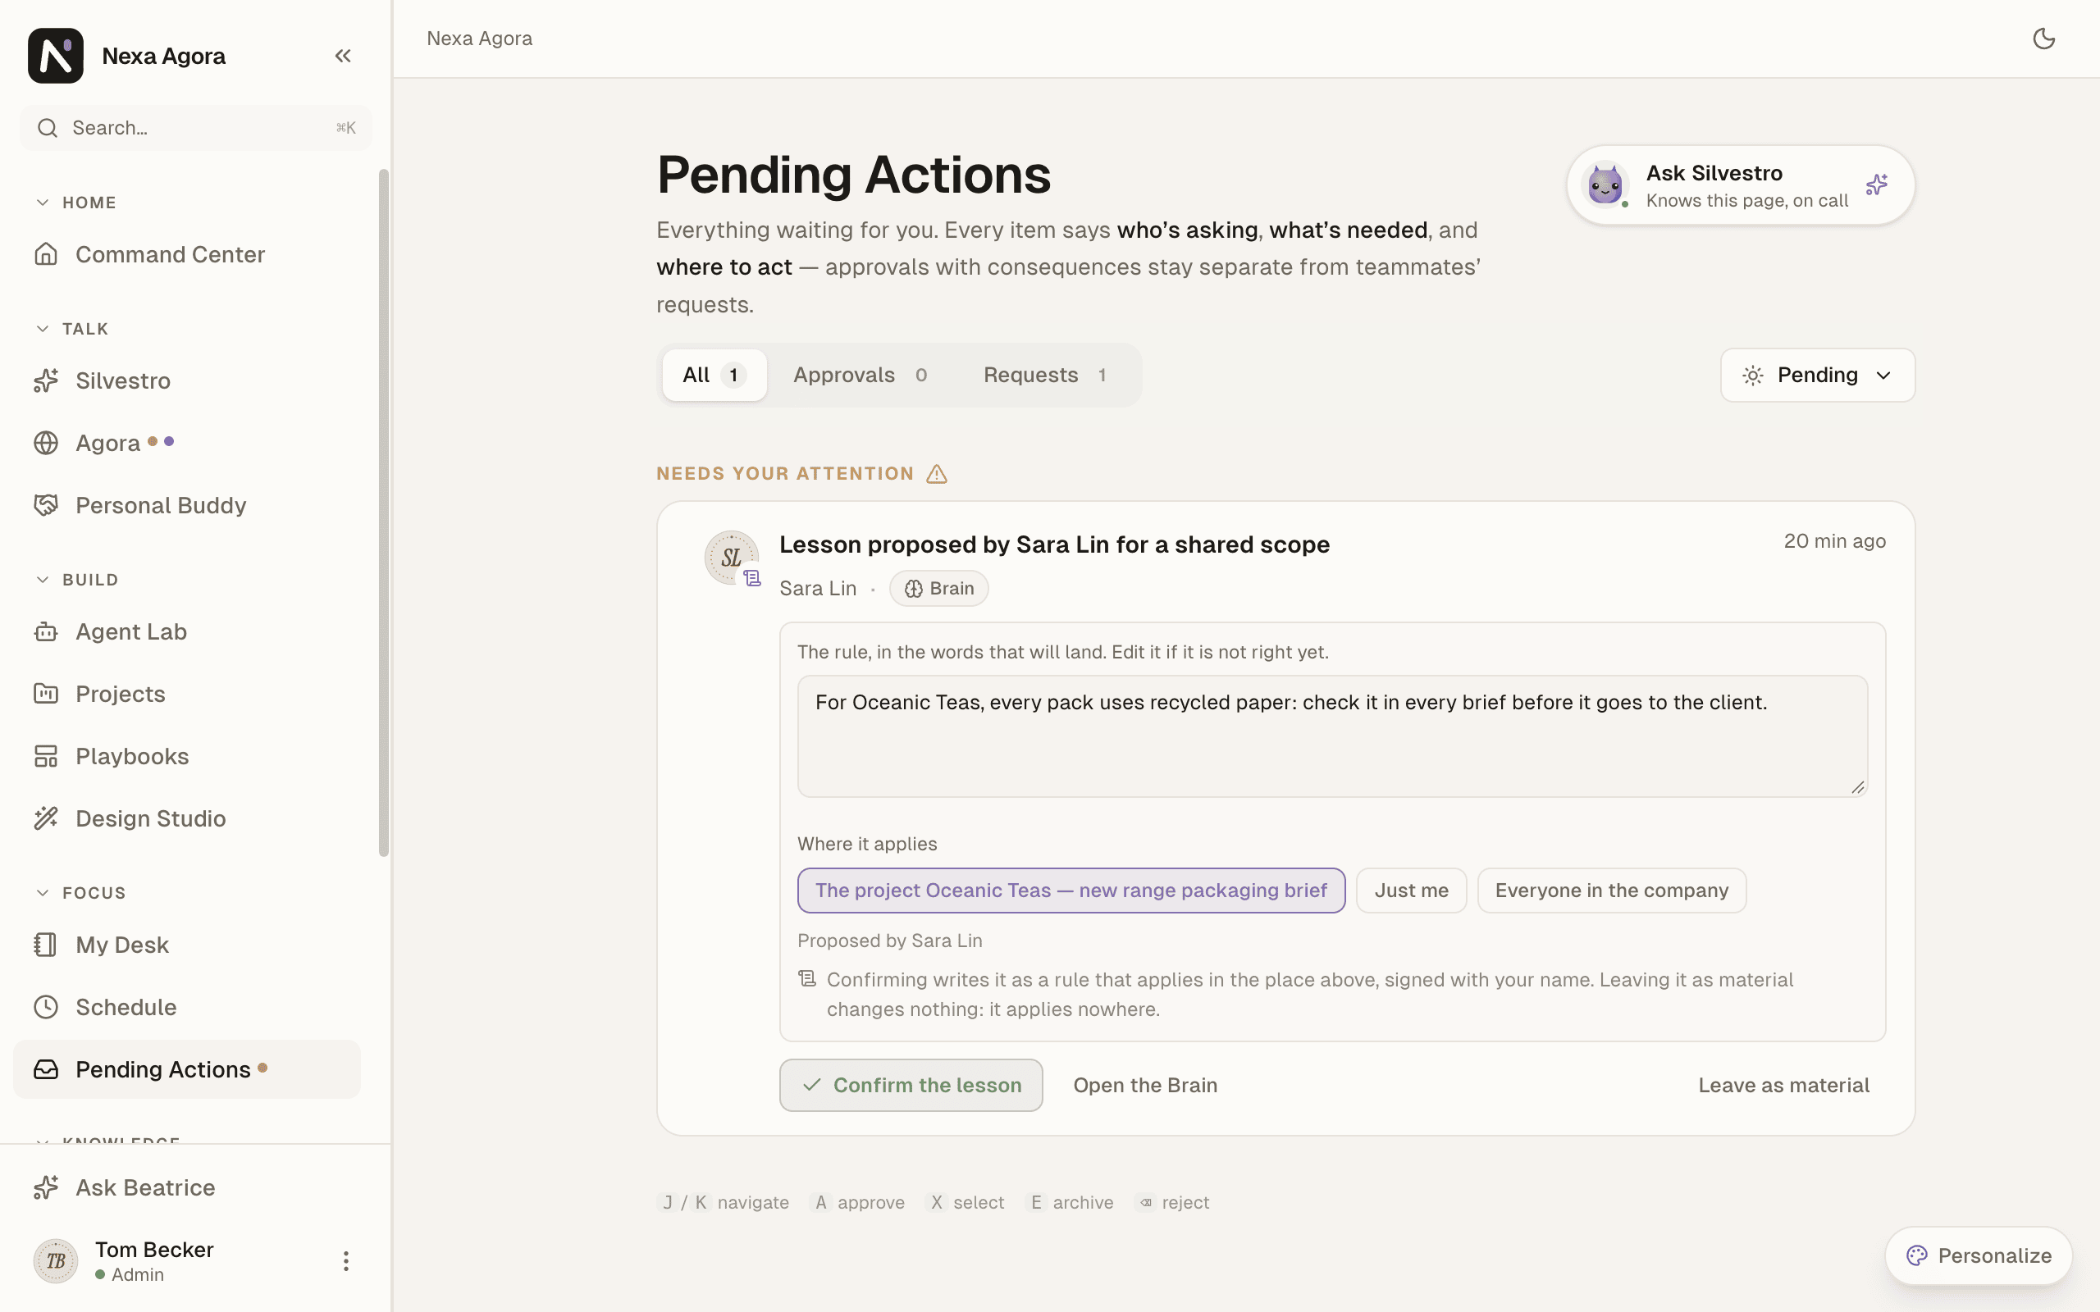Select 'Just me' scope option
2100x1312 pixels.
coord(1411,891)
